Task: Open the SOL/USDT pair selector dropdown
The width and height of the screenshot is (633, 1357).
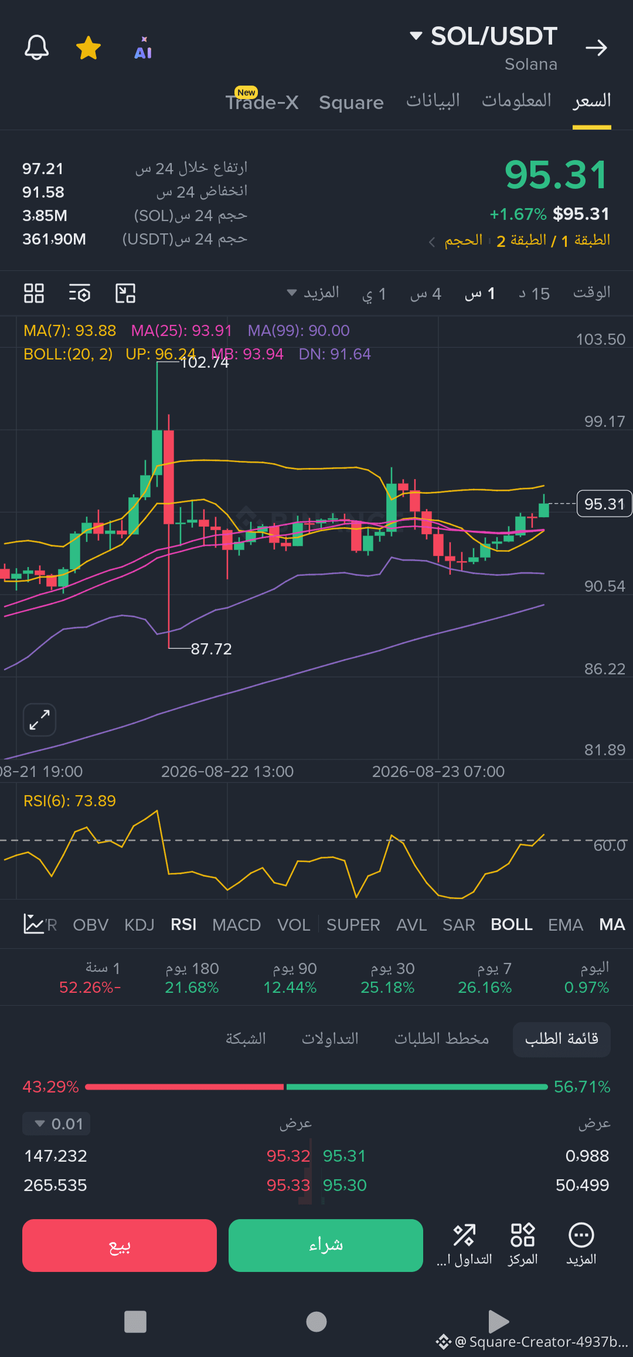Action: point(484,36)
